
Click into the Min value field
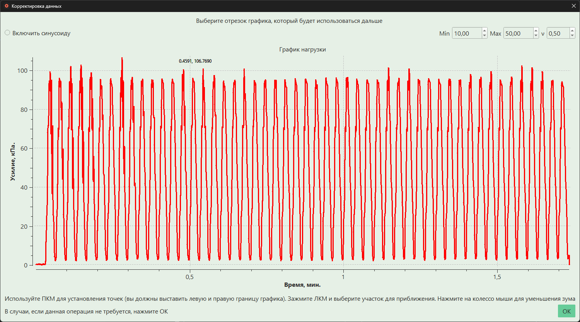[467, 33]
